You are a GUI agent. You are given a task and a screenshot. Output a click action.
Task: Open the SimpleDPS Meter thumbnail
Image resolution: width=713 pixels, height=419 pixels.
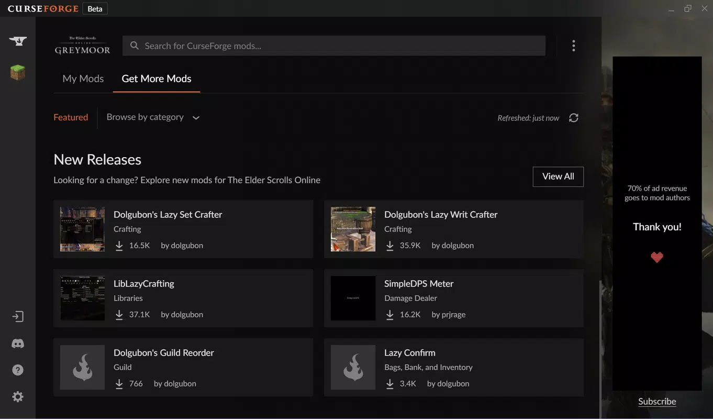pos(353,298)
